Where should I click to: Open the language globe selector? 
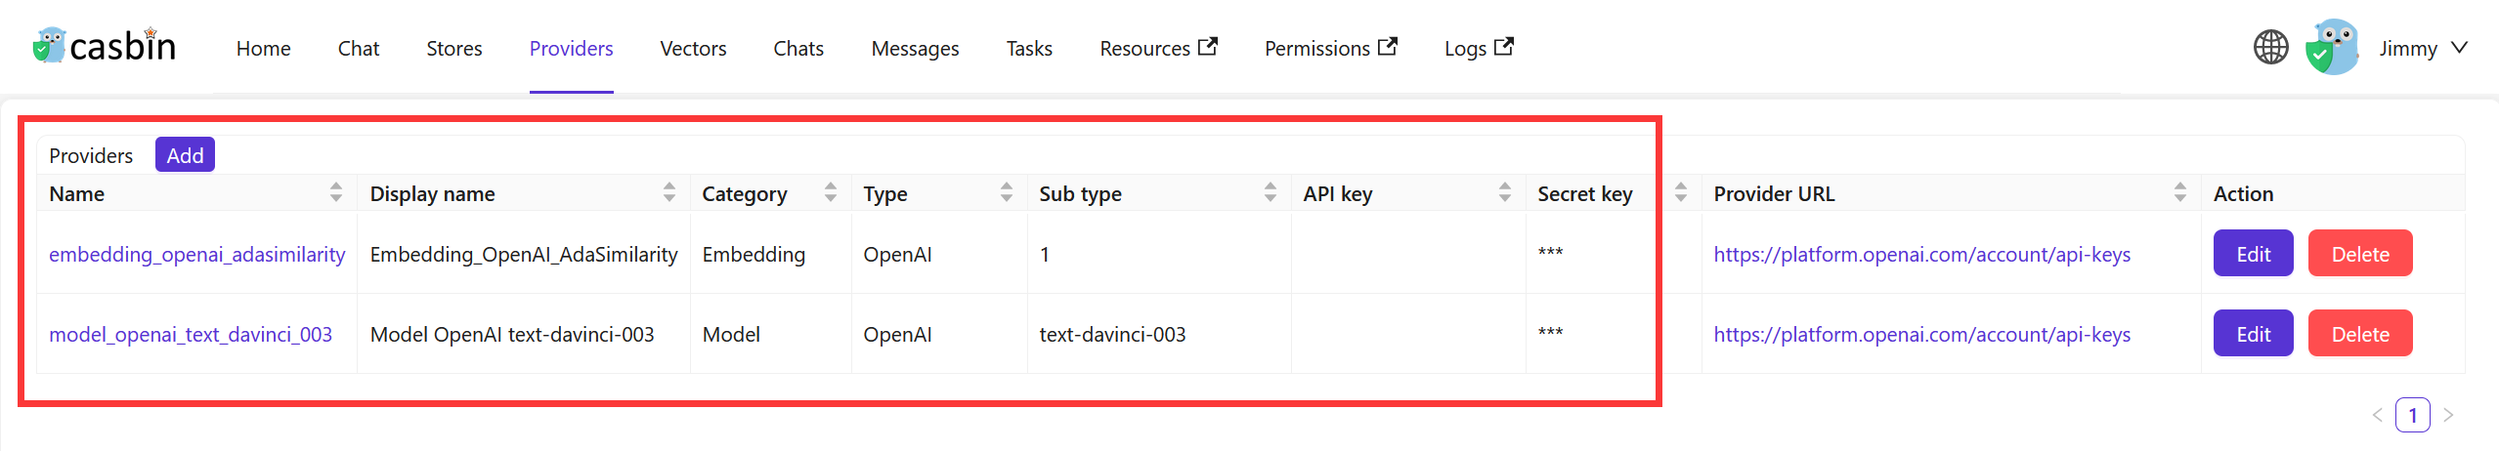pos(2270,48)
